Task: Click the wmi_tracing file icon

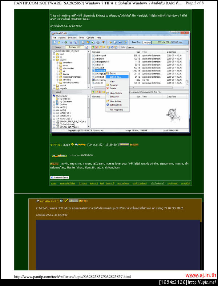Action: point(93,80)
